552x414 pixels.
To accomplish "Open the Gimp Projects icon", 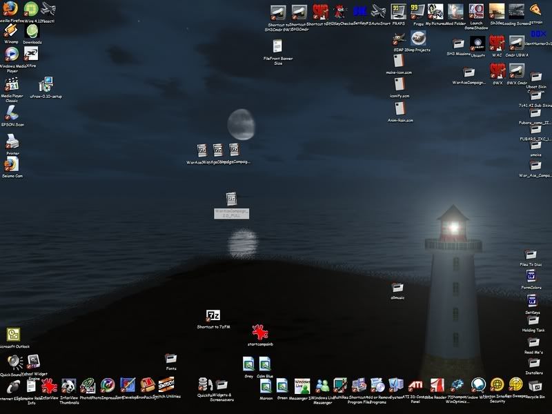I will point(418,39).
